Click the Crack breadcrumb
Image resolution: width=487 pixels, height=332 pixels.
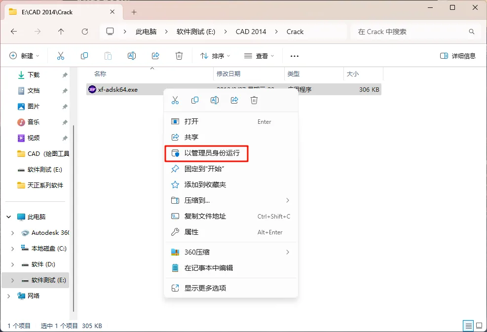coord(295,32)
